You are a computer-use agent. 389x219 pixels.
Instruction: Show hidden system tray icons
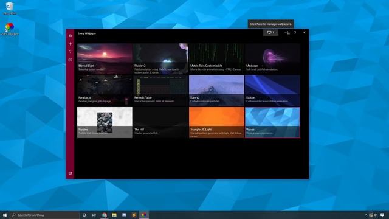366,215
